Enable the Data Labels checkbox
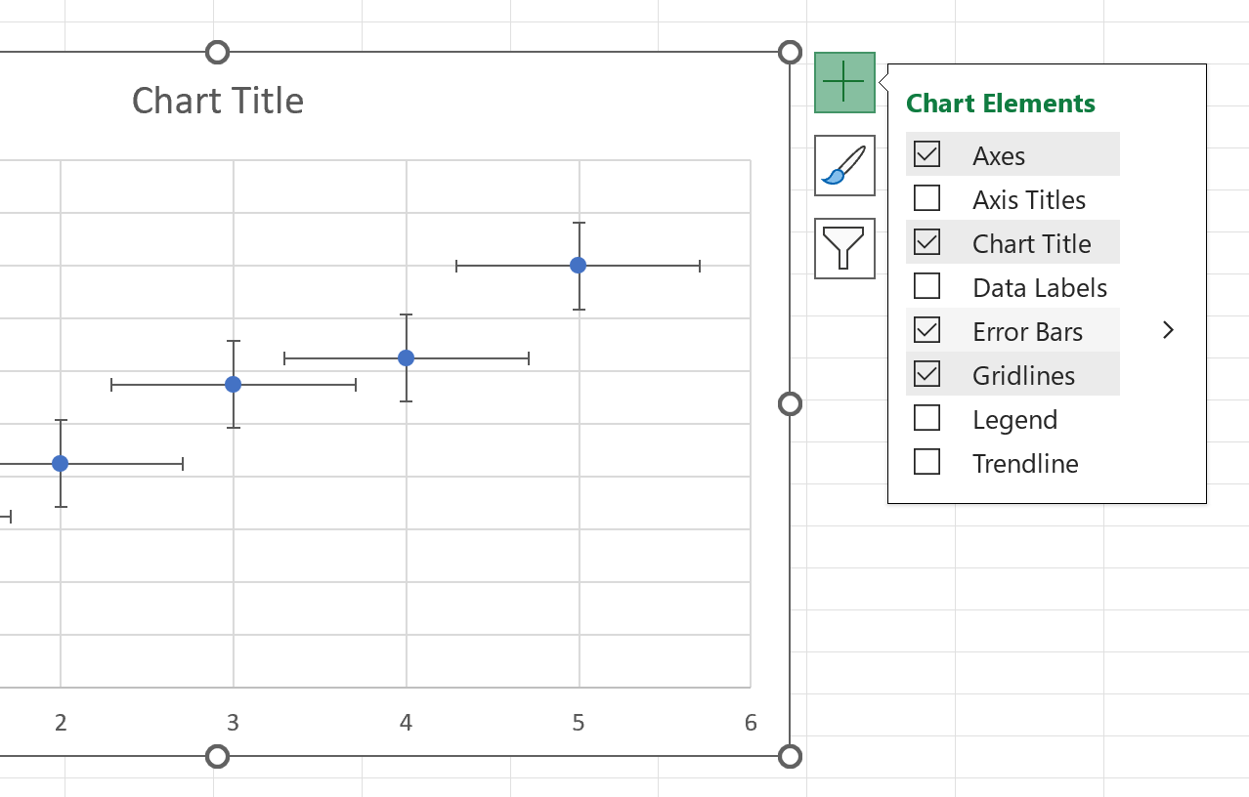 point(926,286)
